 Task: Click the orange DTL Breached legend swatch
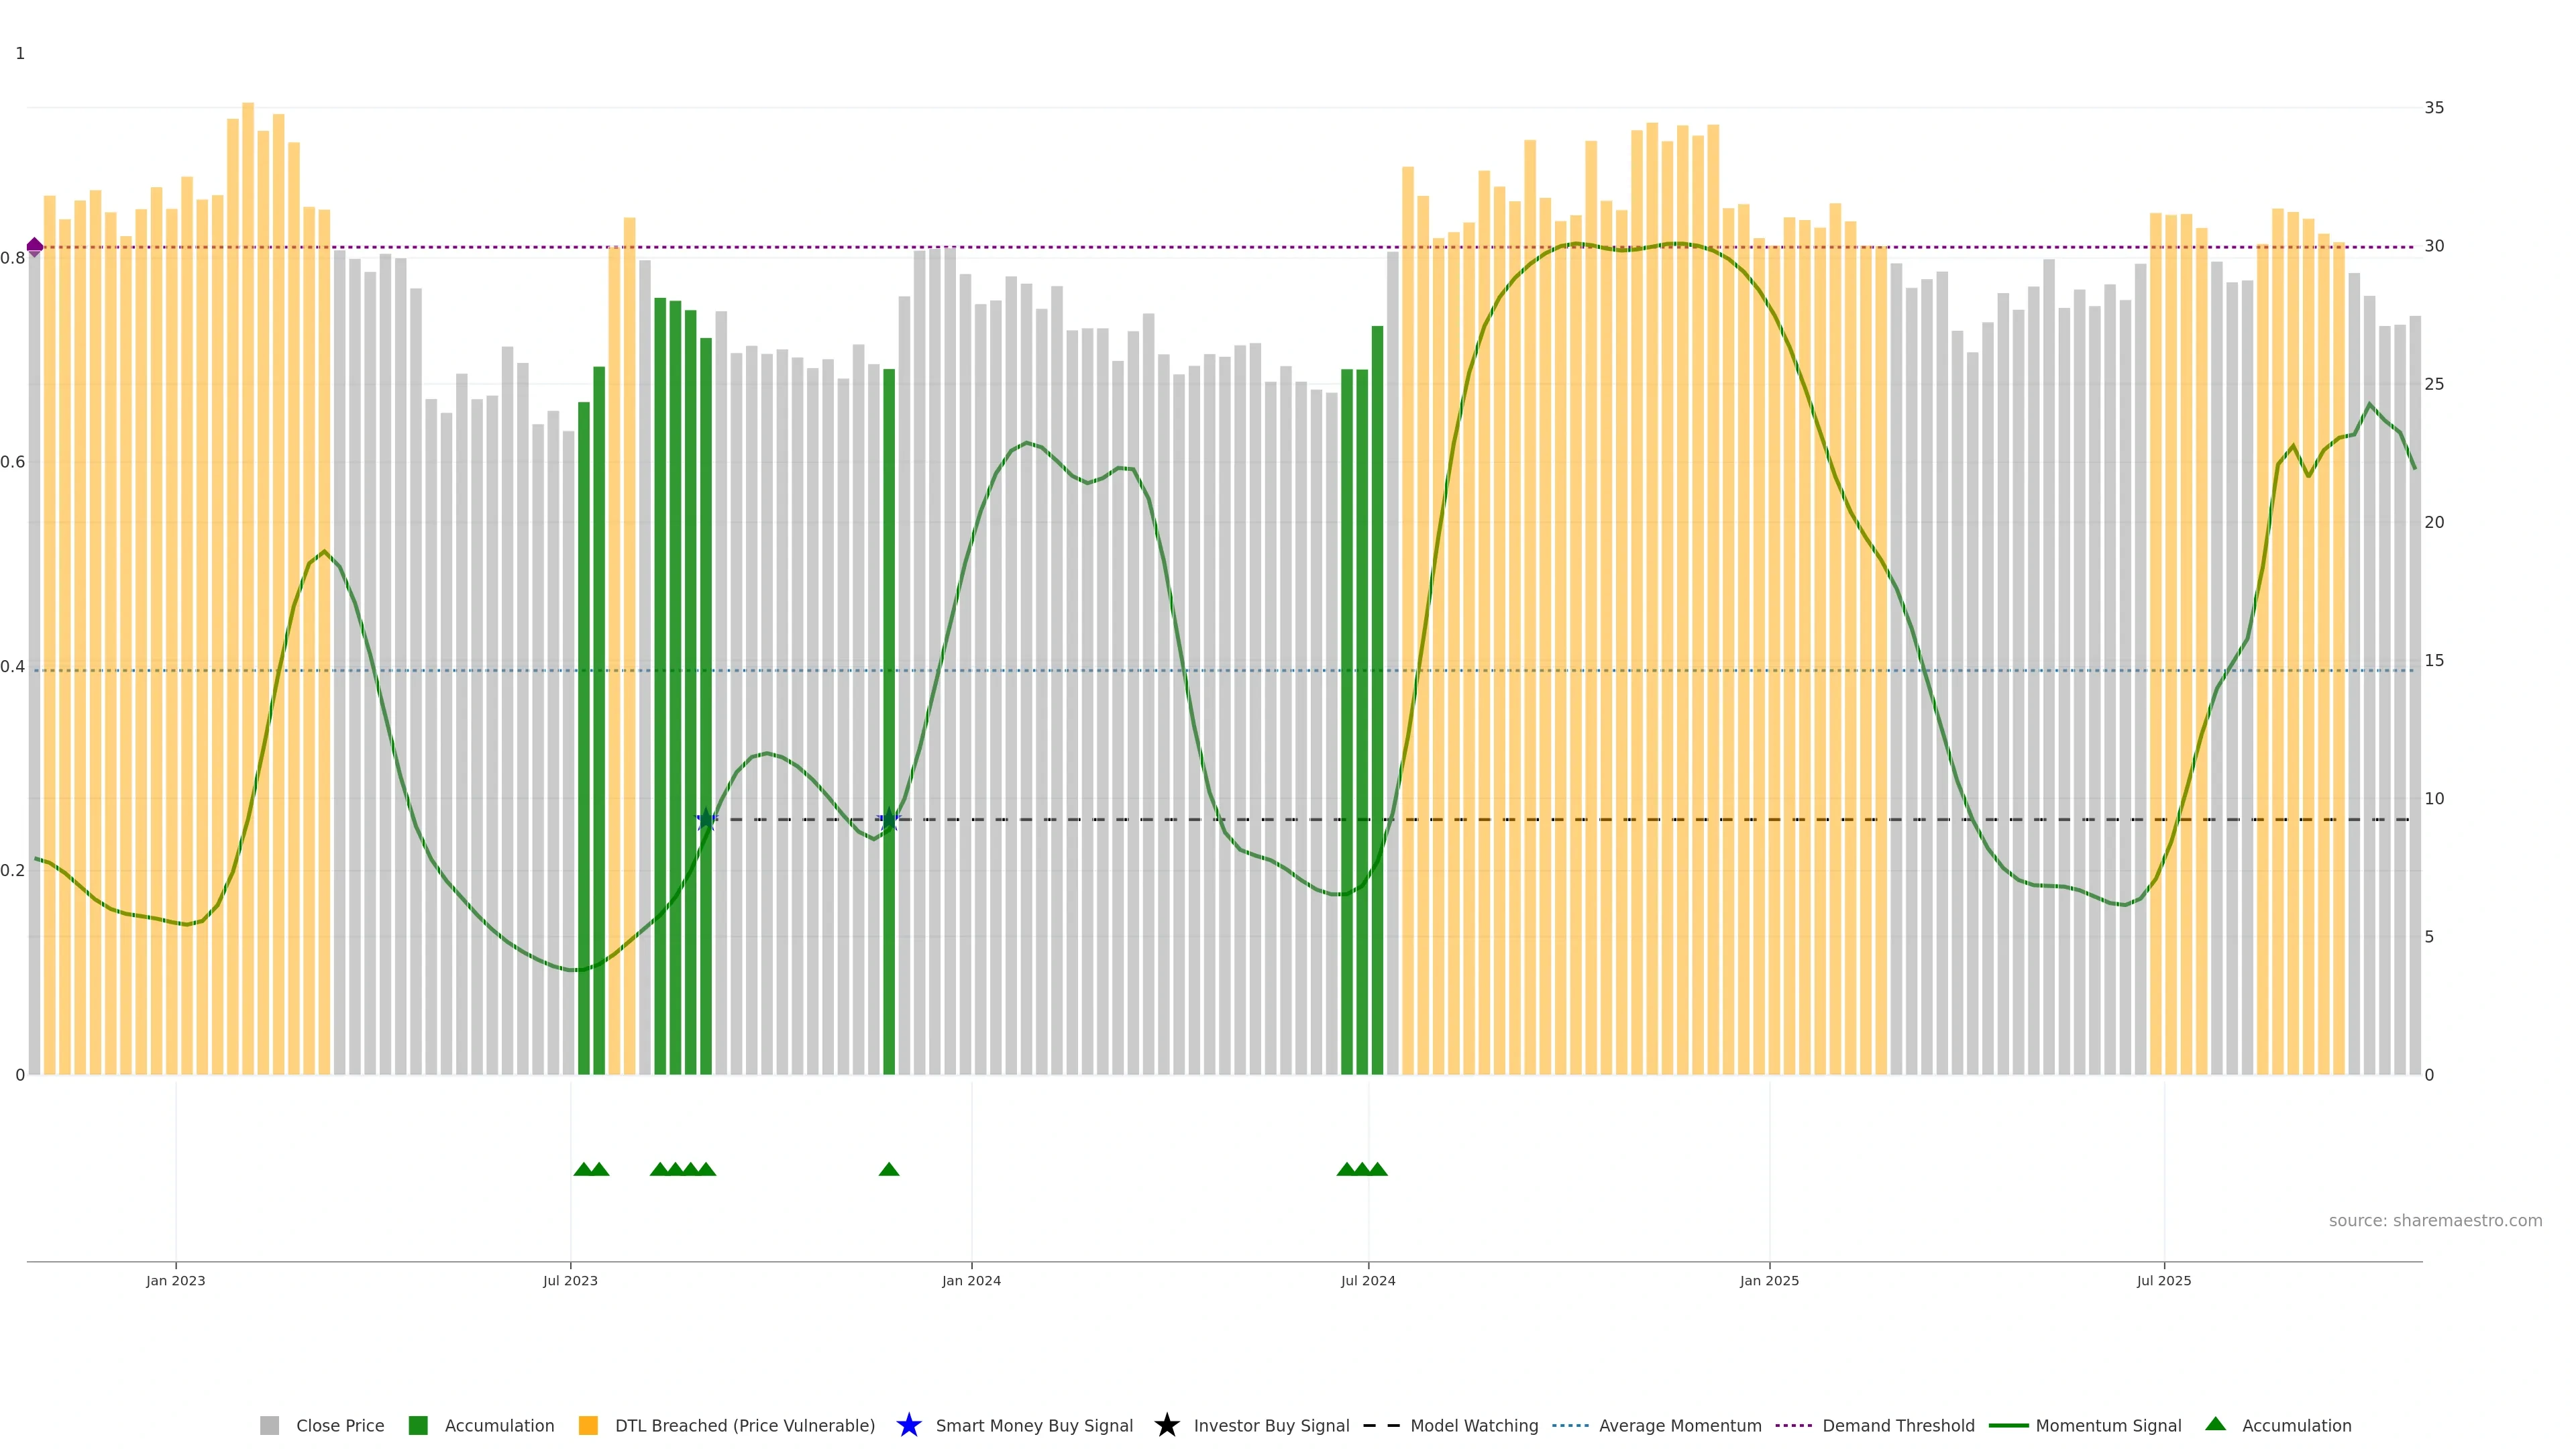(x=588, y=1425)
